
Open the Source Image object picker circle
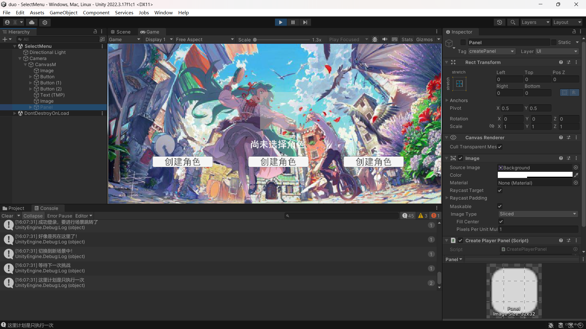(576, 168)
